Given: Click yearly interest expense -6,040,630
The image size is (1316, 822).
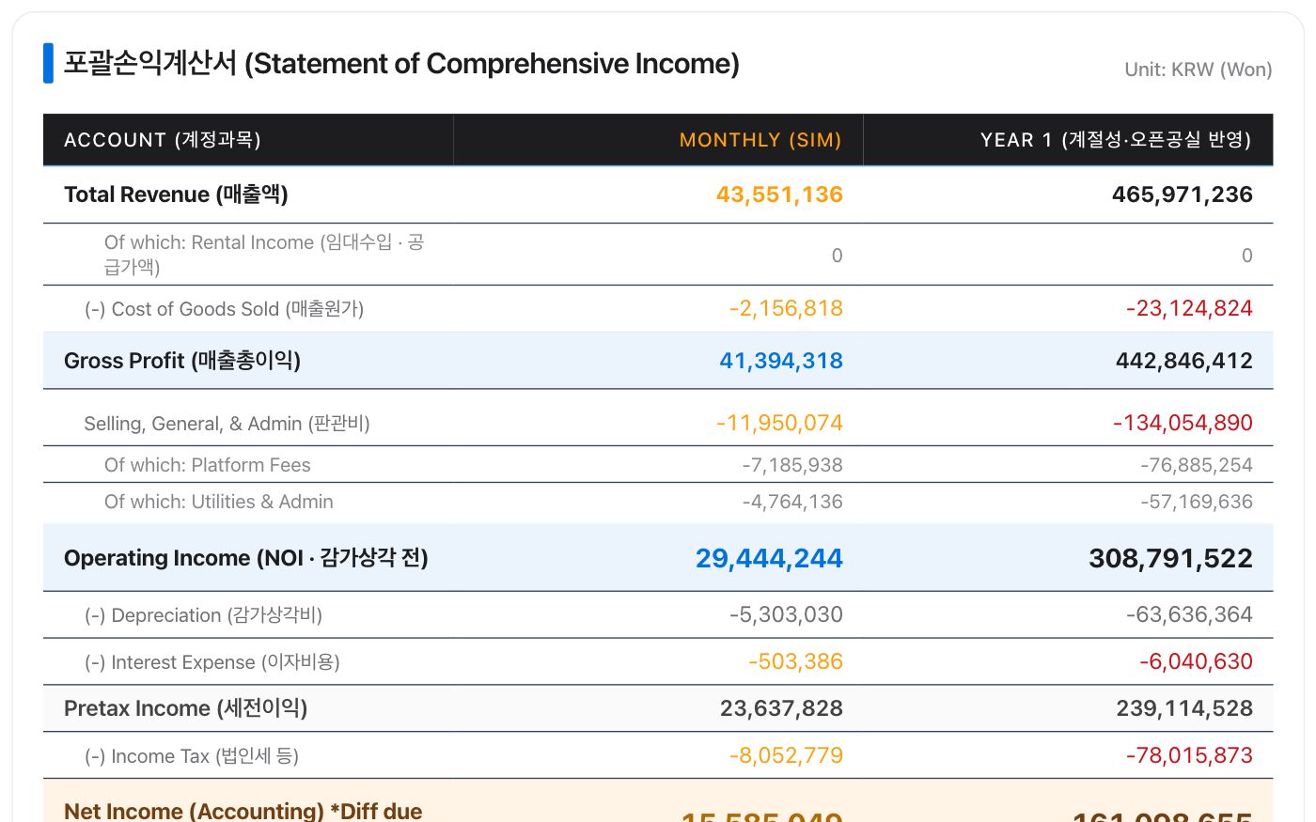Looking at the screenshot, I should 1196,661.
